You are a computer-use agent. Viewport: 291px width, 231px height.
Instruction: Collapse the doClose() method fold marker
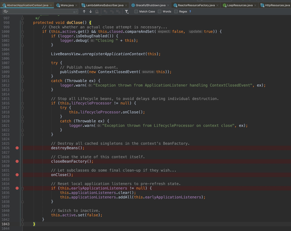pyautogui.click(x=22, y=23)
